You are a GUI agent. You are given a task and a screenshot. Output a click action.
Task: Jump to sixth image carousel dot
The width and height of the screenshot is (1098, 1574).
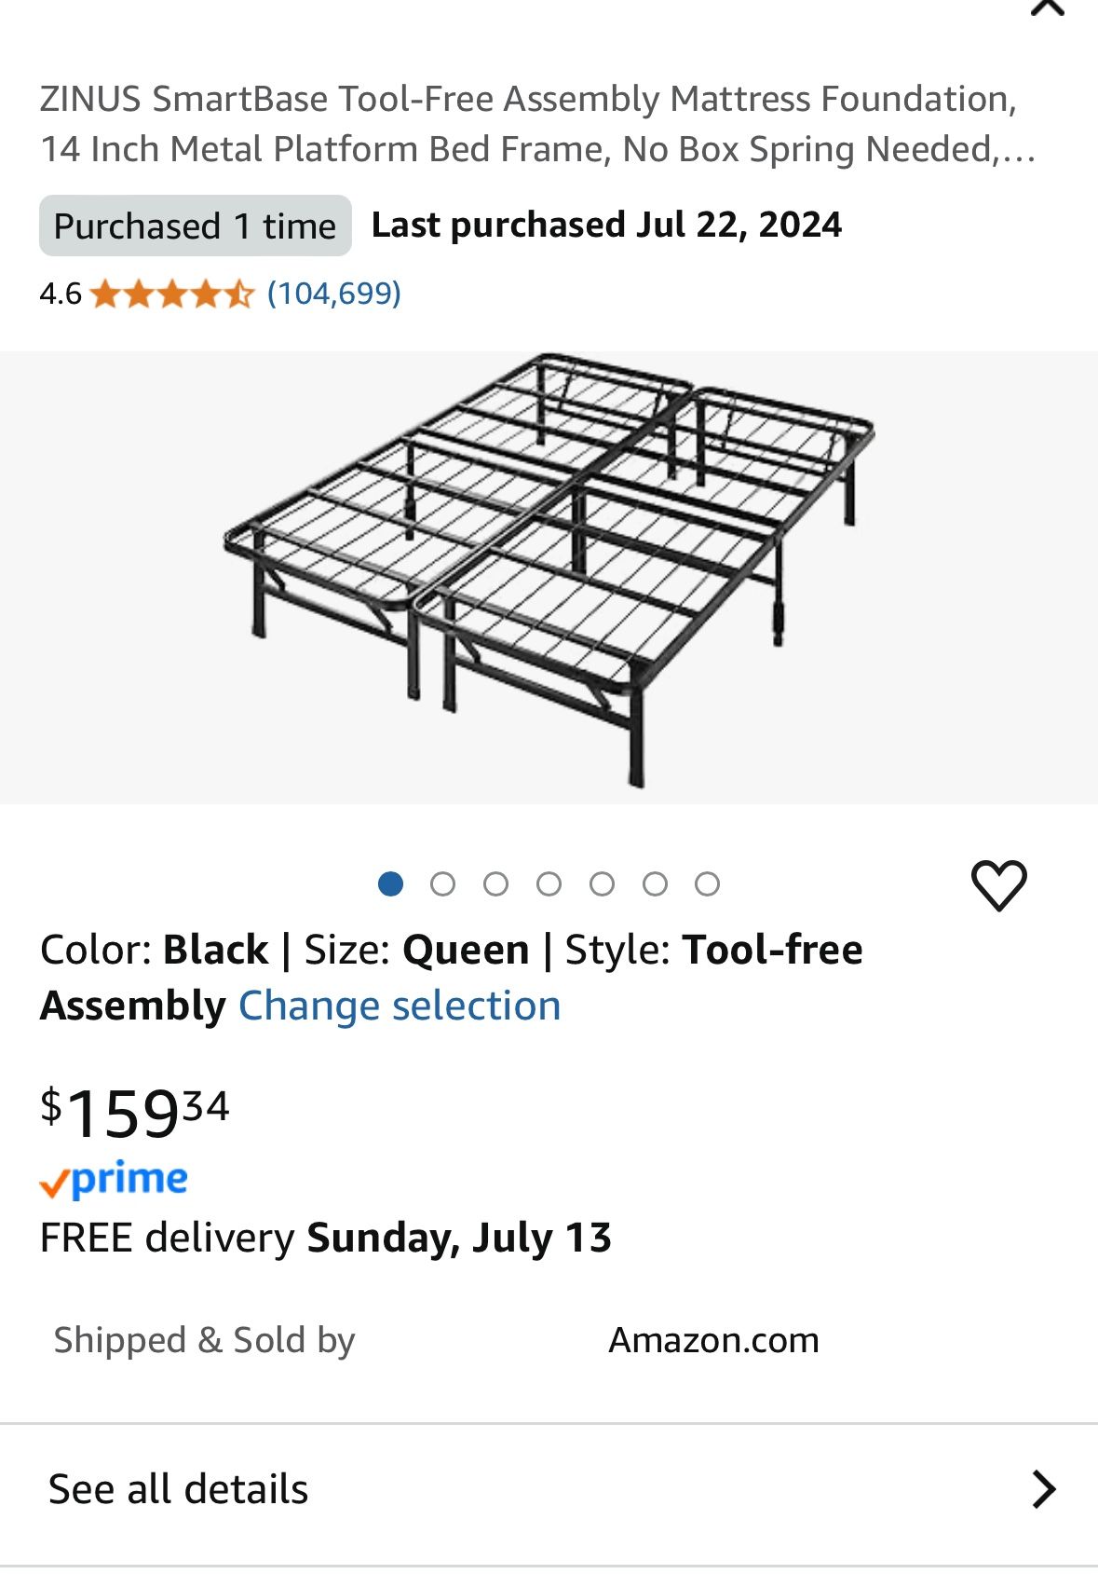[655, 883]
